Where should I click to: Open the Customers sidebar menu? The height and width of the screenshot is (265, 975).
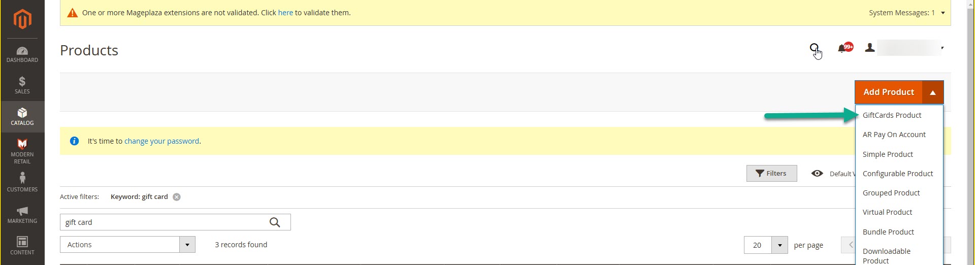22,182
